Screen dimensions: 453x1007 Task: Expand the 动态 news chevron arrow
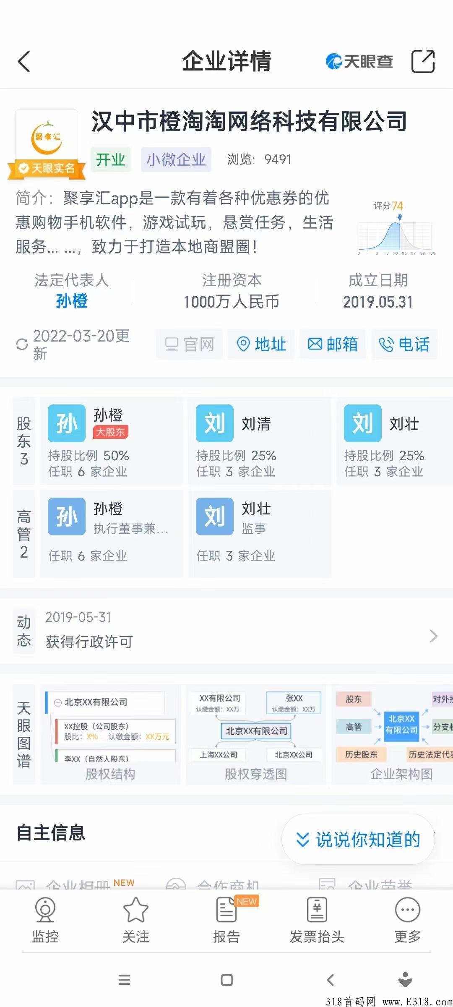coord(434,636)
